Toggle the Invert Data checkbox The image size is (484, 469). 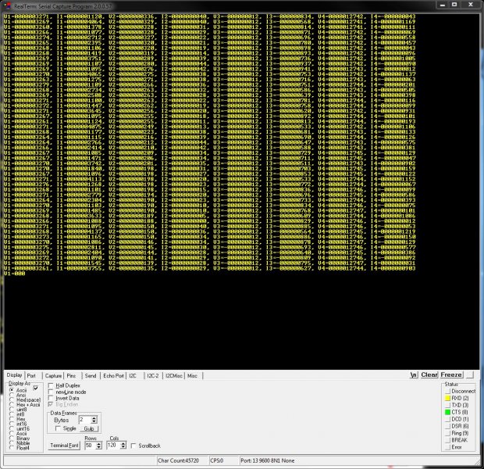coord(52,398)
